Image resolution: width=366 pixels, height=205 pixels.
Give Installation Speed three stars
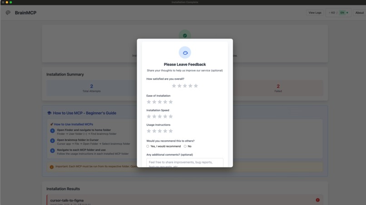click(x=160, y=116)
